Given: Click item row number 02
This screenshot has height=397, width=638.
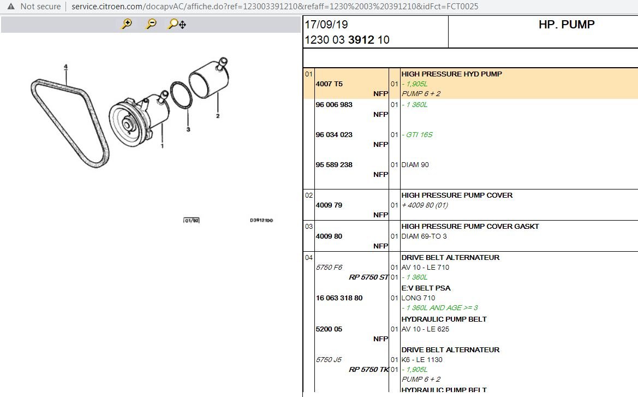Looking at the screenshot, I should point(309,195).
